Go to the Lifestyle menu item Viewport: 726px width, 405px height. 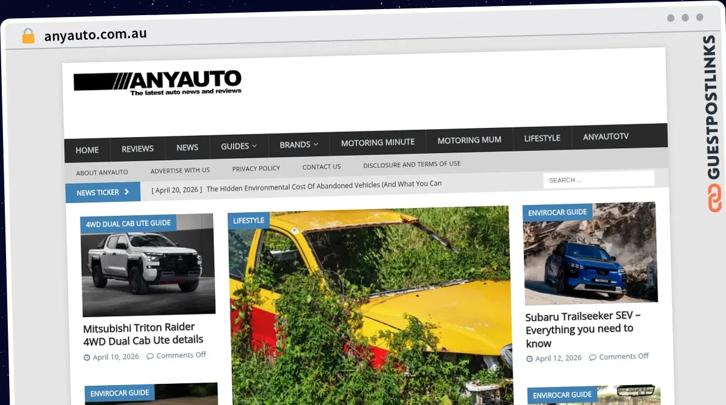[542, 138]
